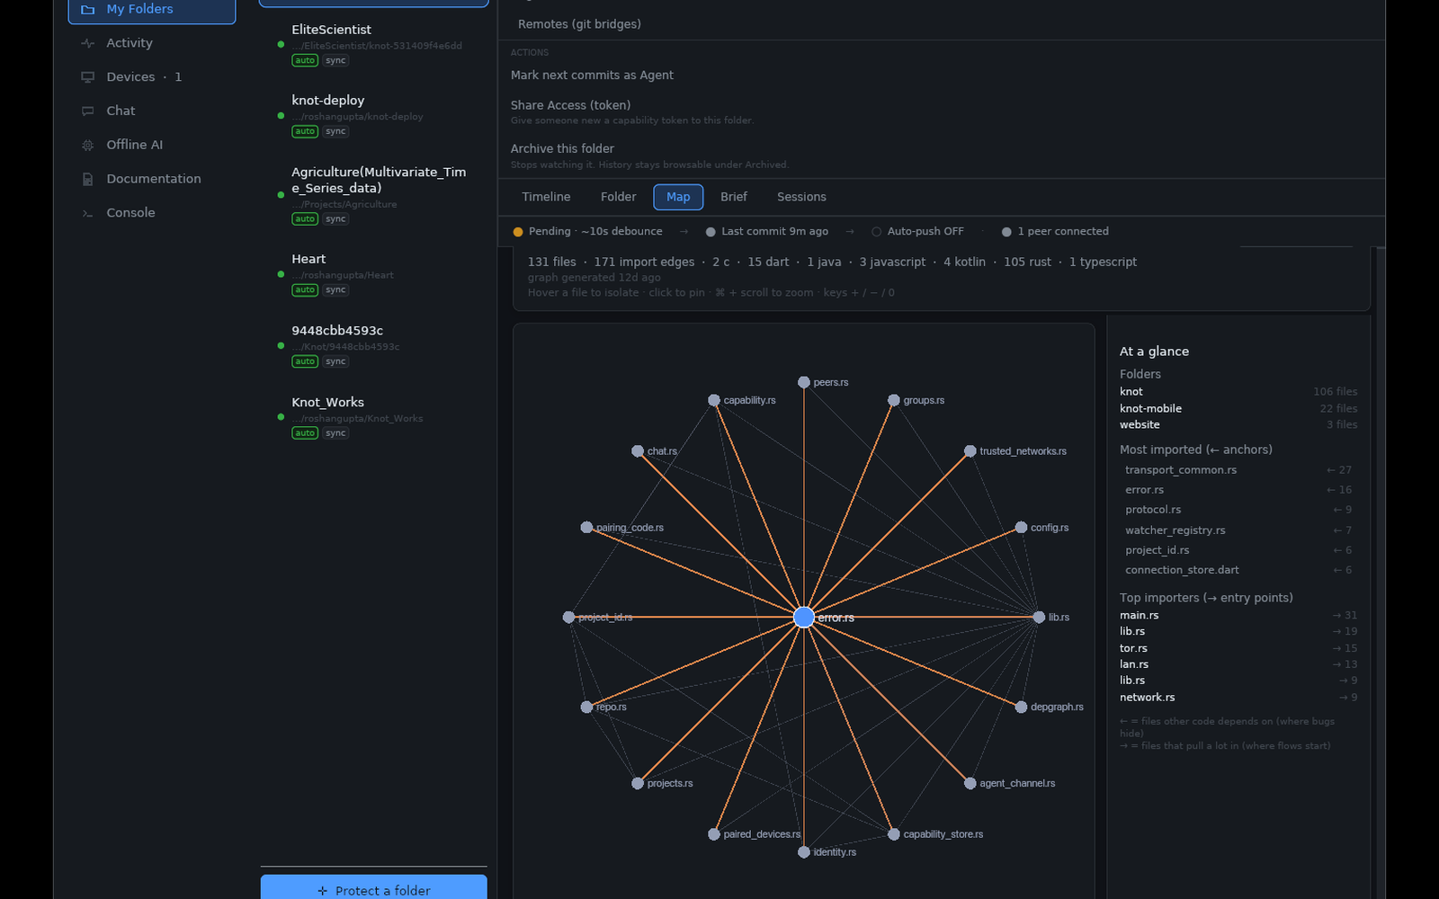The height and width of the screenshot is (899, 1439).
Task: Click the Pending debounce status
Action: 587,231
